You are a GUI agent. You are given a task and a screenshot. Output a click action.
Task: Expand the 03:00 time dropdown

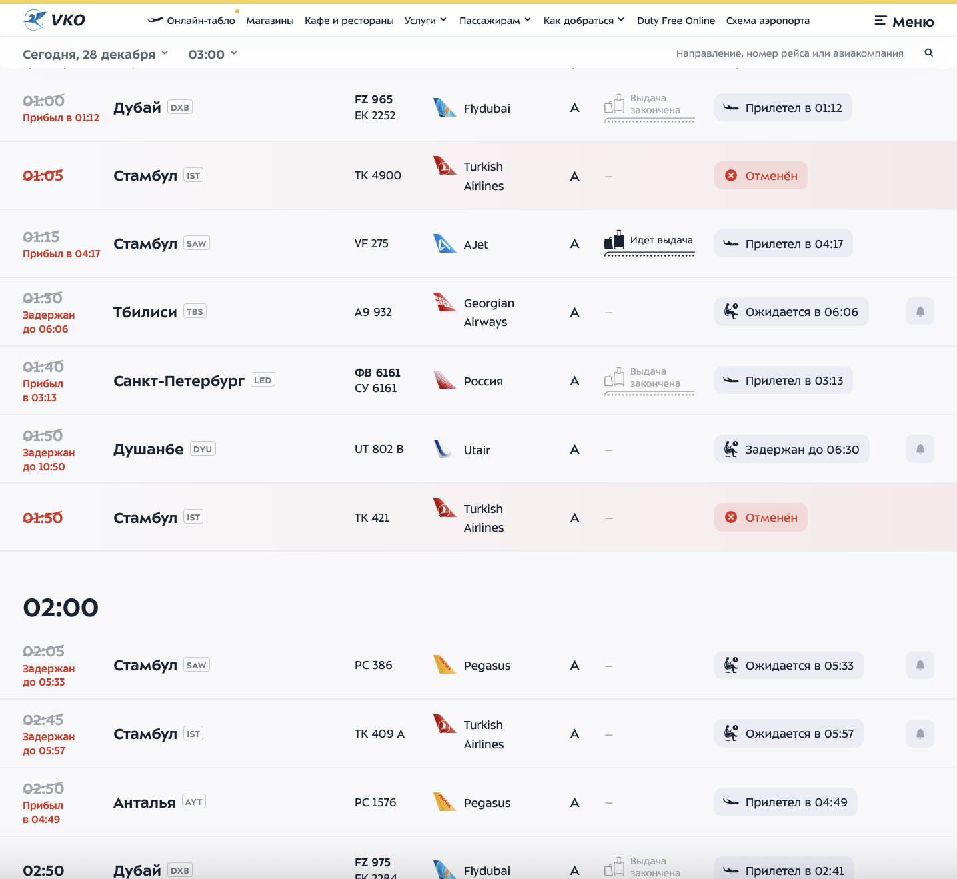tap(213, 54)
